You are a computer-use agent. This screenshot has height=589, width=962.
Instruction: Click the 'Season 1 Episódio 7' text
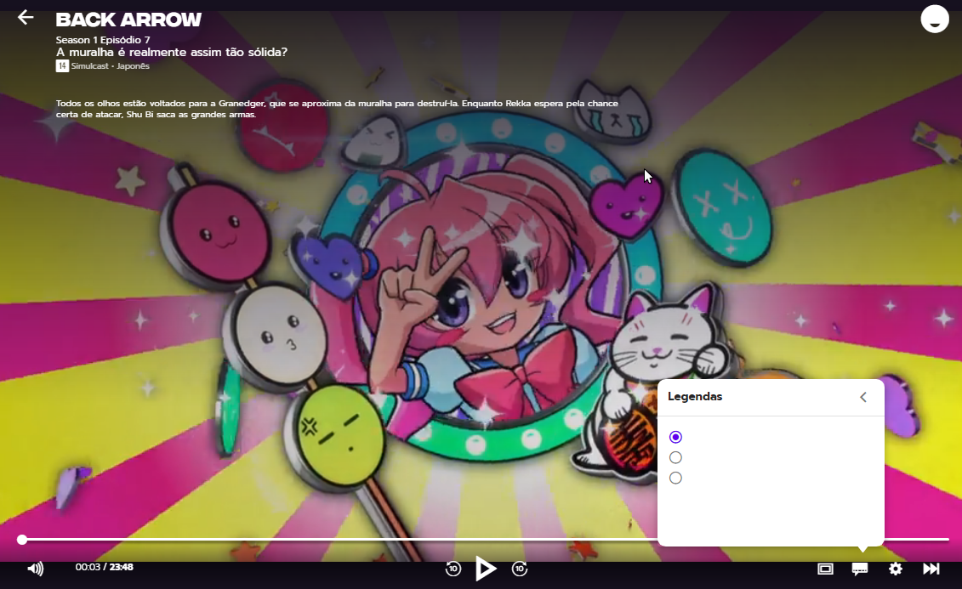(x=103, y=40)
